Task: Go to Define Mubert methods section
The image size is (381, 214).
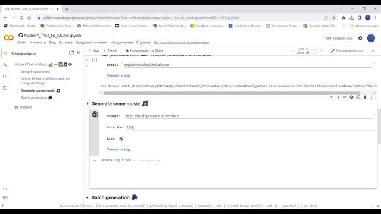Action: click(45, 81)
